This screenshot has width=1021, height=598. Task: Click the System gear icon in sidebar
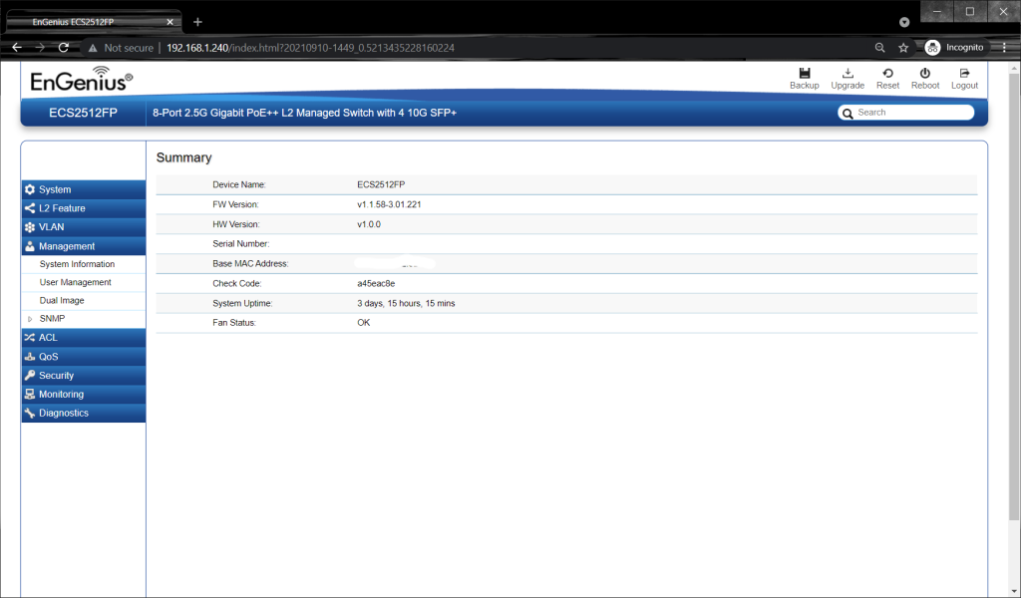click(x=29, y=189)
